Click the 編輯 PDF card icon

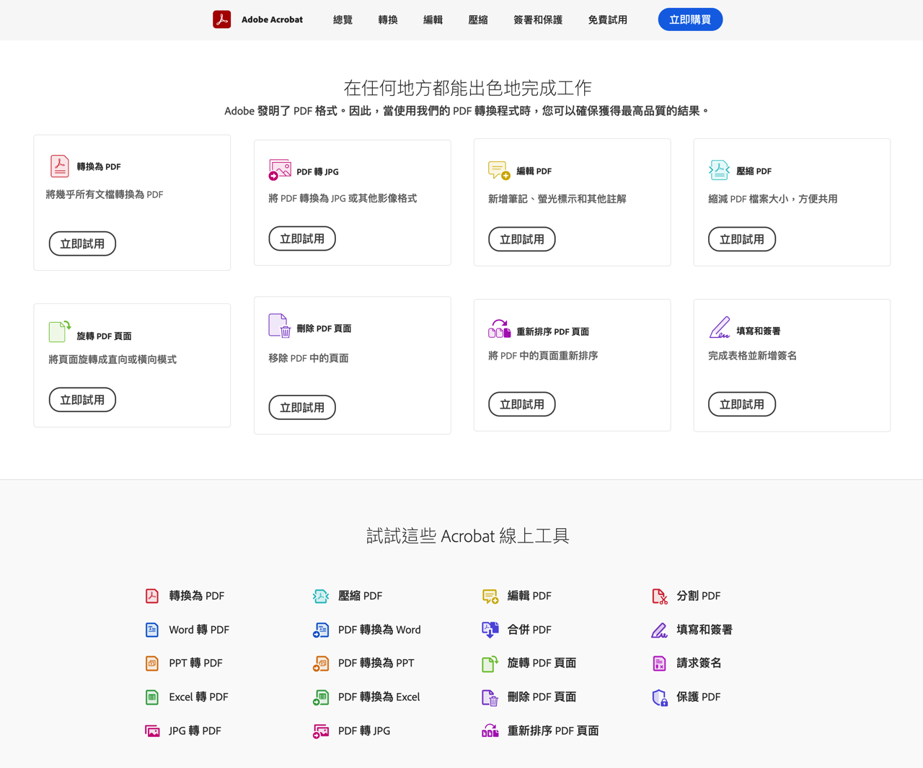[499, 171]
